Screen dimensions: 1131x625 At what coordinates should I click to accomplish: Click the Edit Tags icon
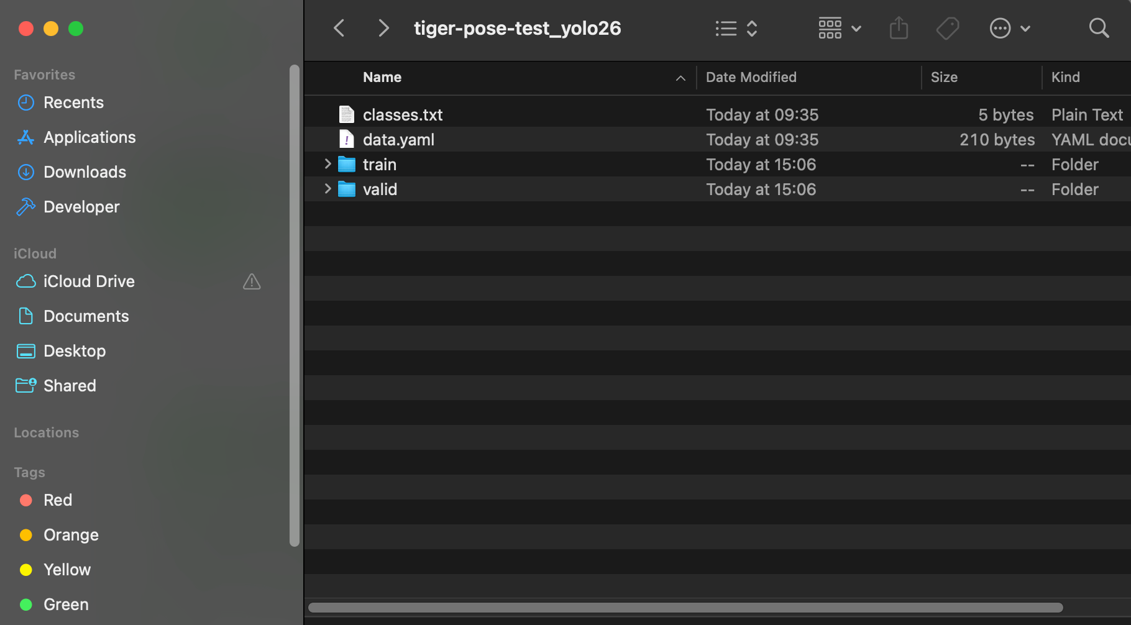coord(947,29)
